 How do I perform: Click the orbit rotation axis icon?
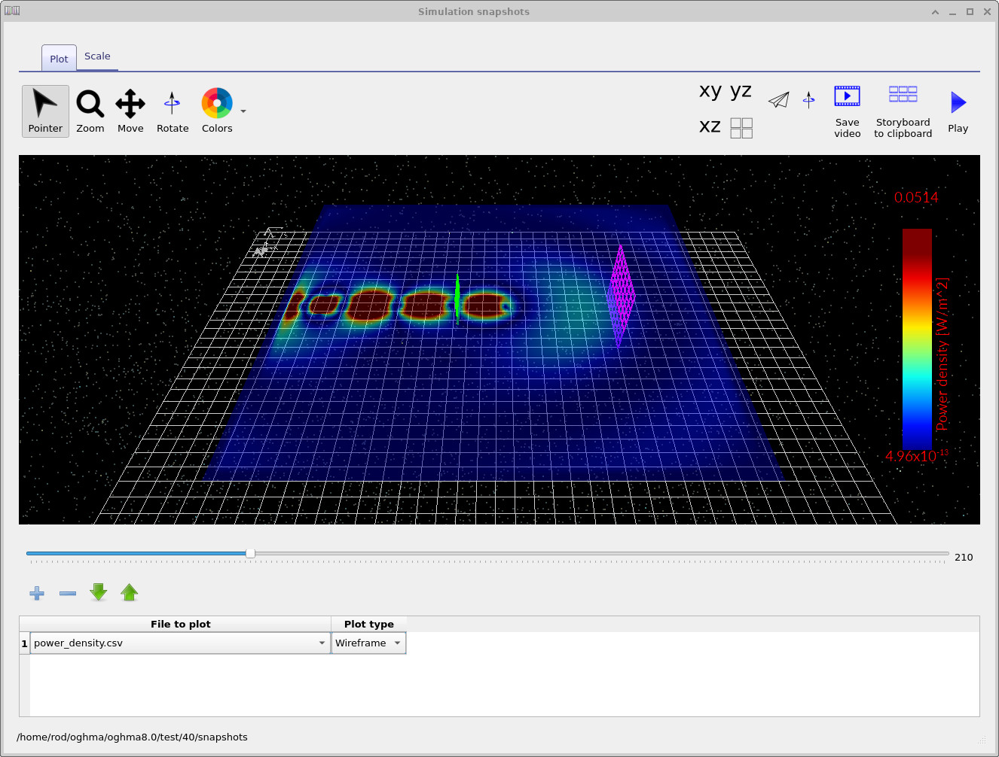808,99
